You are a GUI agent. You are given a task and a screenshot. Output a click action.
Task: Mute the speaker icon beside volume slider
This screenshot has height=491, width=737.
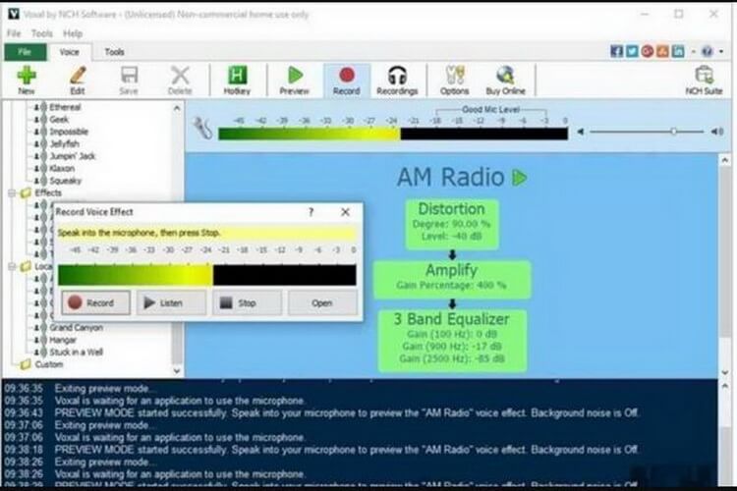point(581,131)
